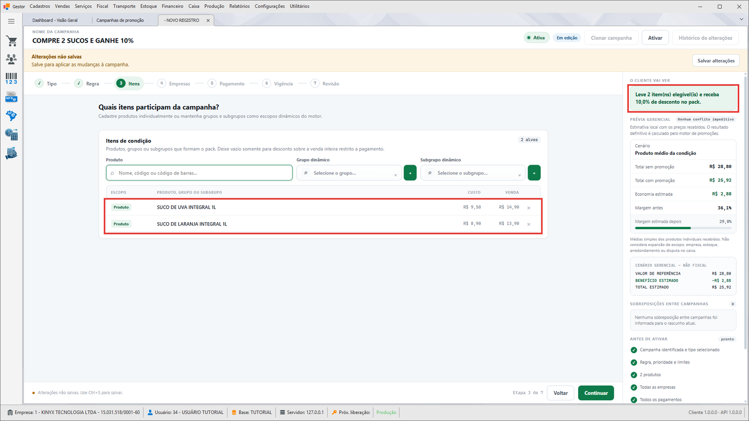The height and width of the screenshot is (421, 749).
Task: Open the Cadastros menu
Action: pos(40,6)
